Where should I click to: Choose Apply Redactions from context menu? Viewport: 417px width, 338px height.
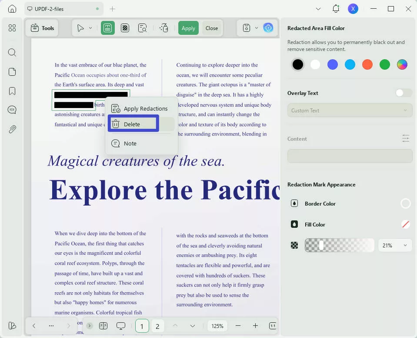click(x=141, y=108)
